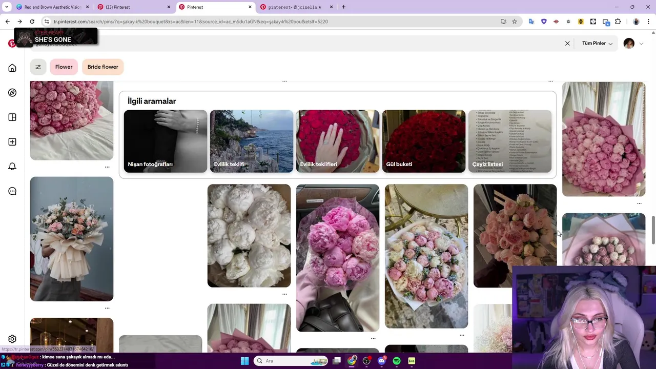Open OBS Studio from the taskbar
Viewport: 656px width, 369px height.
366,361
